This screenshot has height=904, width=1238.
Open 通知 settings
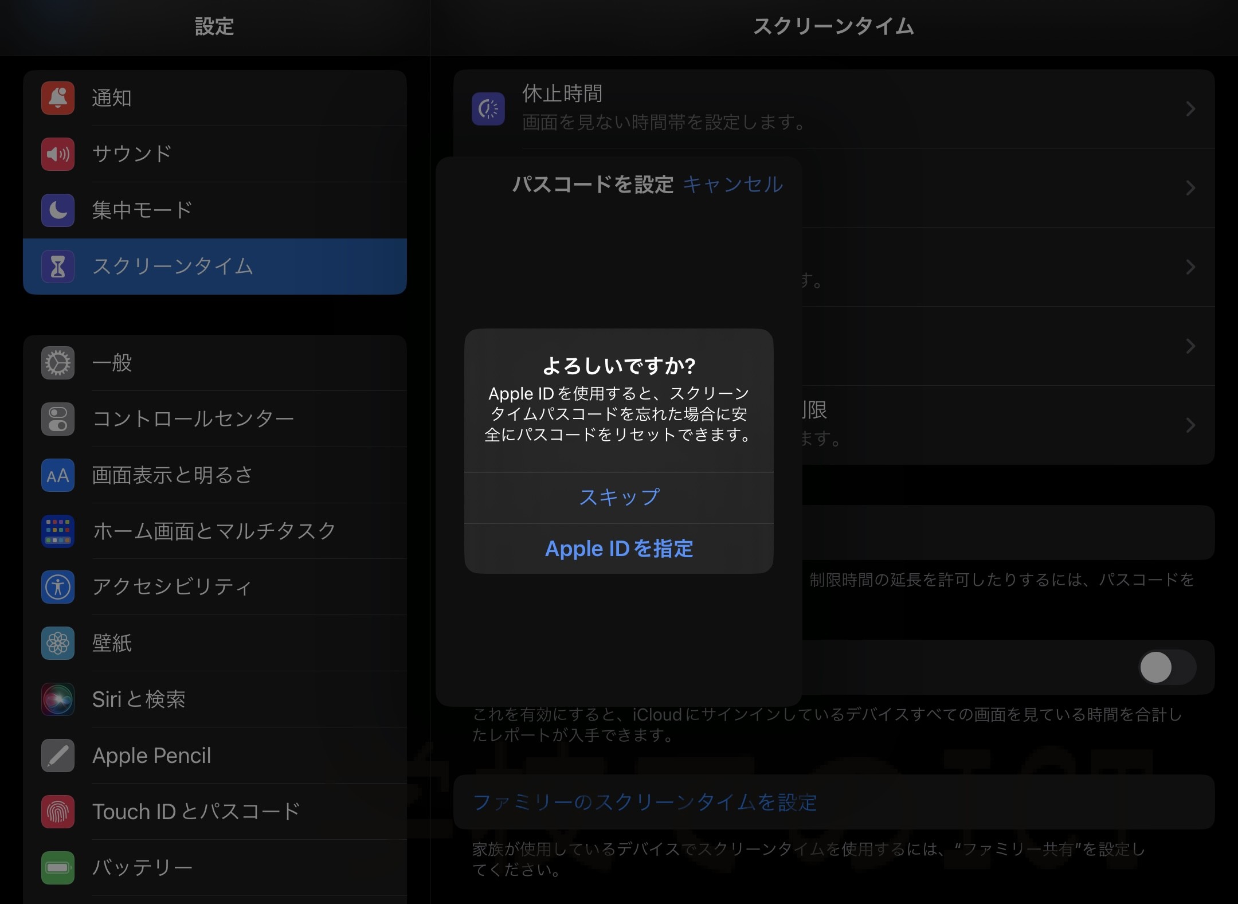point(215,98)
